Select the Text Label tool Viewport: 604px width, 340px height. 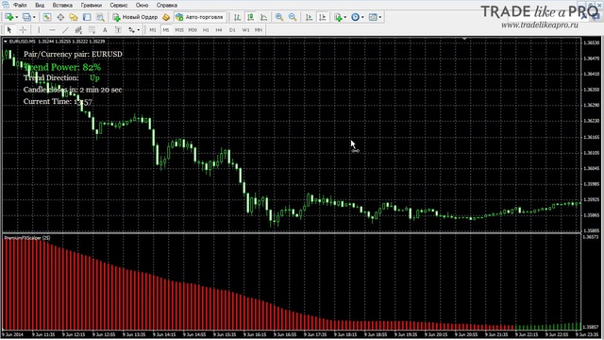point(118,29)
